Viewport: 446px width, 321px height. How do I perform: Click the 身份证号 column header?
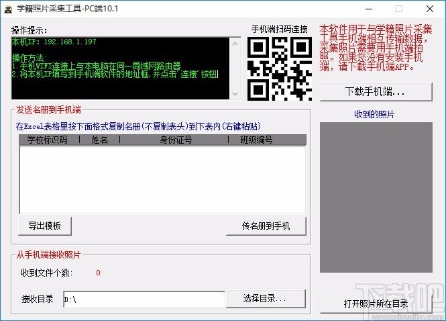point(174,140)
